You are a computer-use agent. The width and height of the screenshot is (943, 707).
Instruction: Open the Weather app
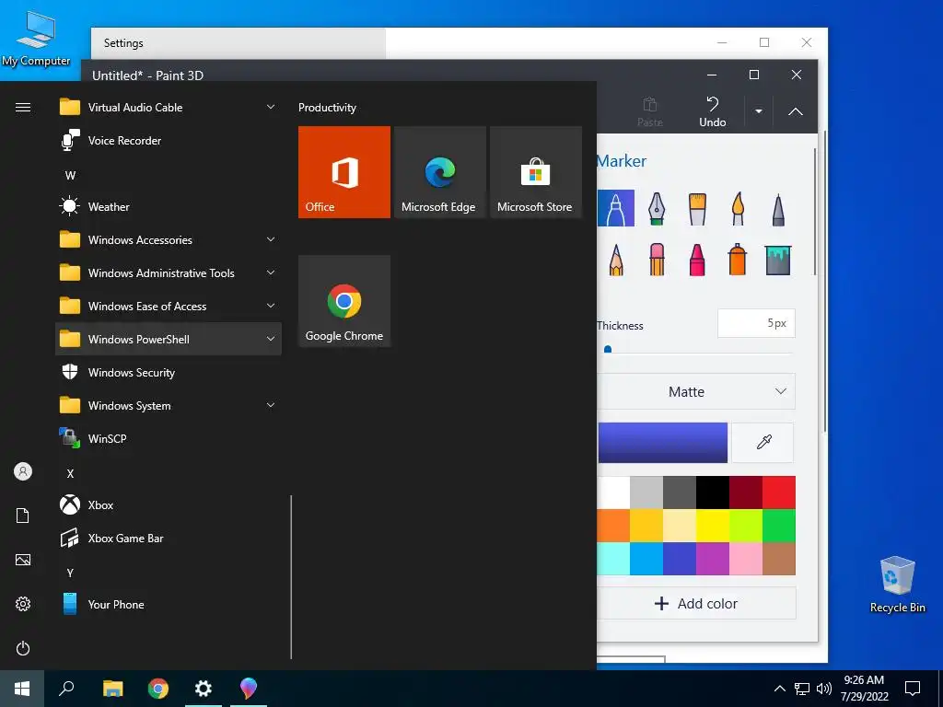pos(169,207)
